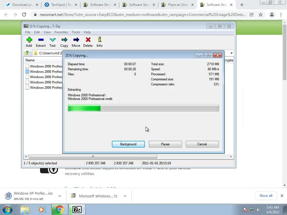Expand options for Microsoft Windows 7z download
287x215 pixels.
(125, 196)
